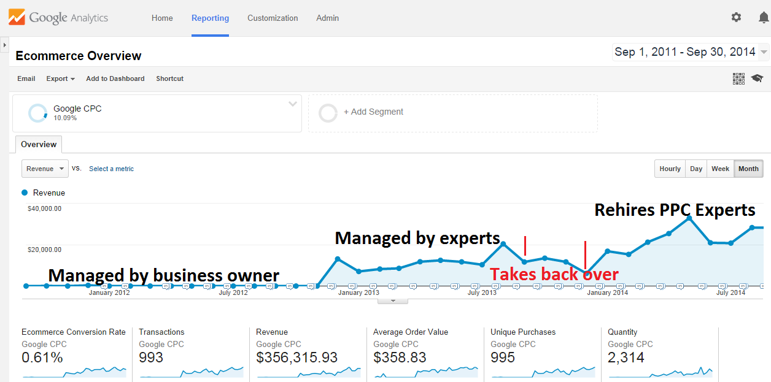Click the Quantity value 2,314

[626, 357]
